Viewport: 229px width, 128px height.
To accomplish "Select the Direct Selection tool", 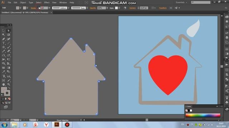I will pos(9,31).
